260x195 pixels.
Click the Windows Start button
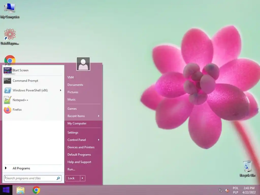(6, 190)
